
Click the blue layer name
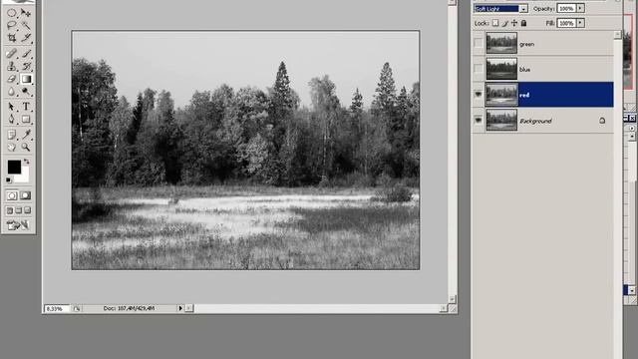[x=525, y=70]
